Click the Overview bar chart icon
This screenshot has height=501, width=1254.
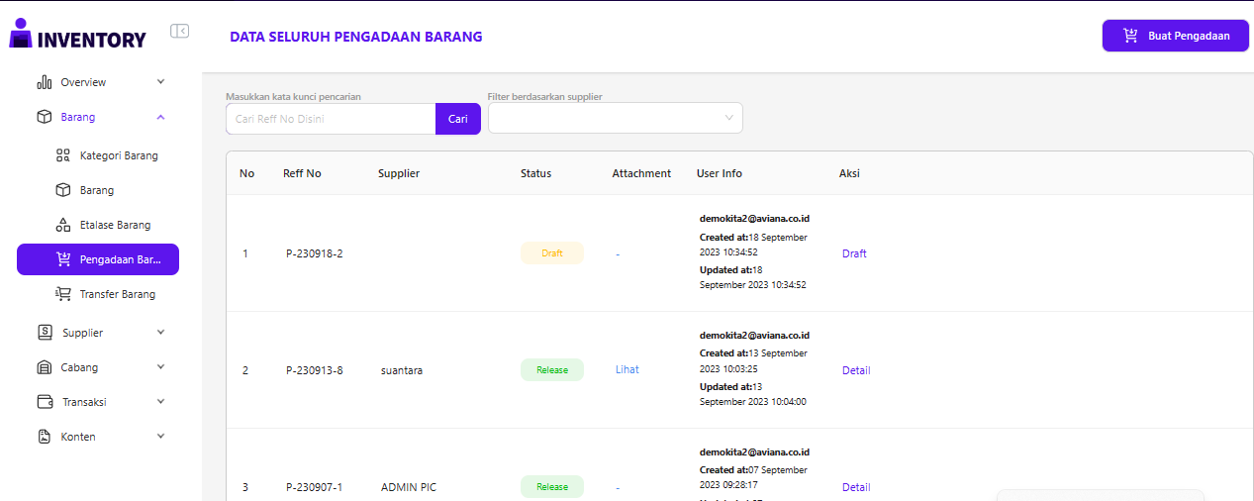44,82
